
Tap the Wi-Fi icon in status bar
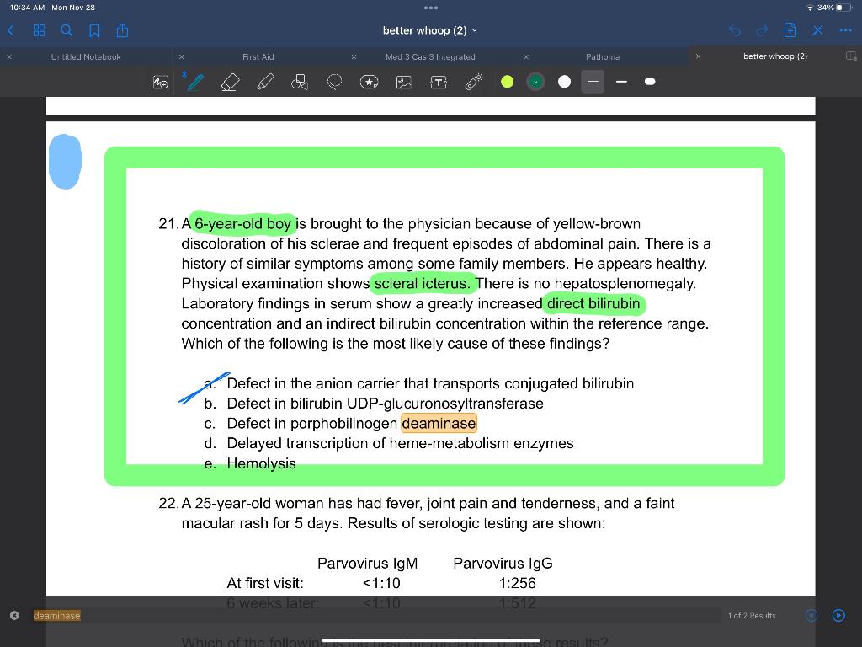point(810,8)
